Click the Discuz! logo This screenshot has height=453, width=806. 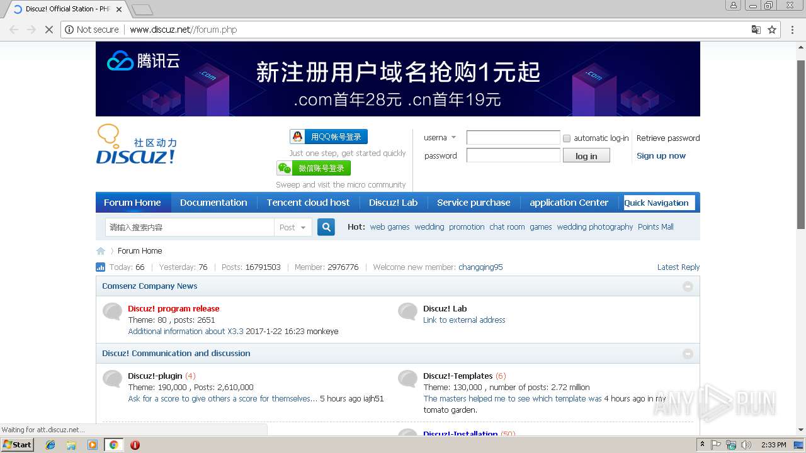point(137,144)
